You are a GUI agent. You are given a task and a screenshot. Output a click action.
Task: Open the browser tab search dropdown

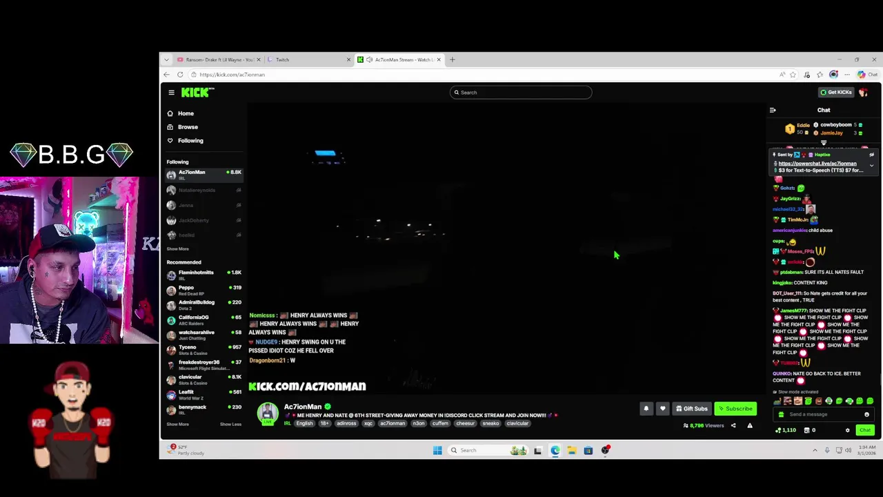pos(166,59)
